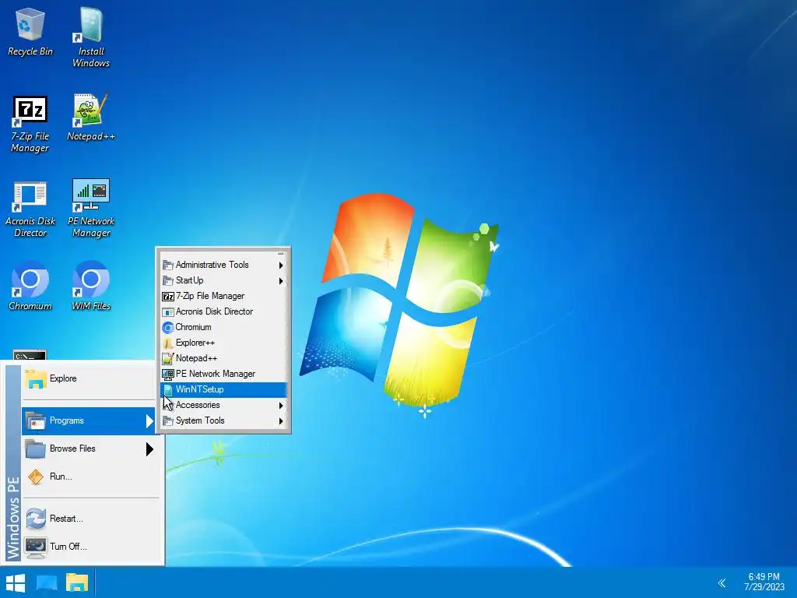Launch Acronis Disk Director desktop shortcut
Screen dimensions: 797x598
[30, 209]
